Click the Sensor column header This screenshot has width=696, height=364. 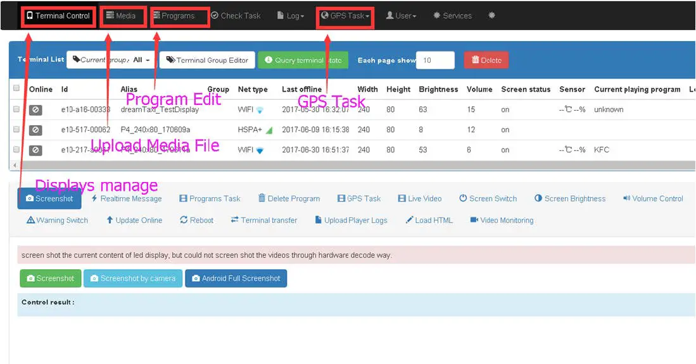572,89
